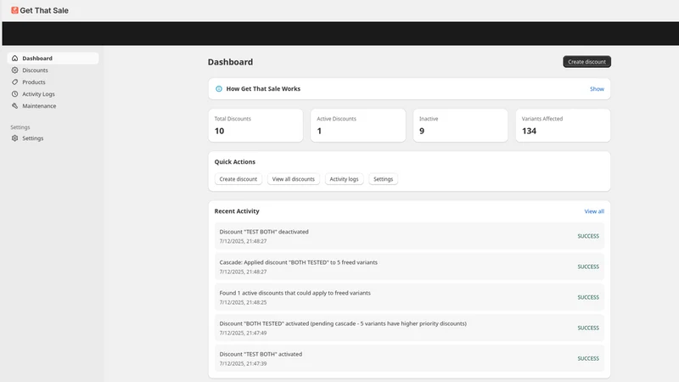
Task: Open View all link in Recent Activity
Action: 594,211
